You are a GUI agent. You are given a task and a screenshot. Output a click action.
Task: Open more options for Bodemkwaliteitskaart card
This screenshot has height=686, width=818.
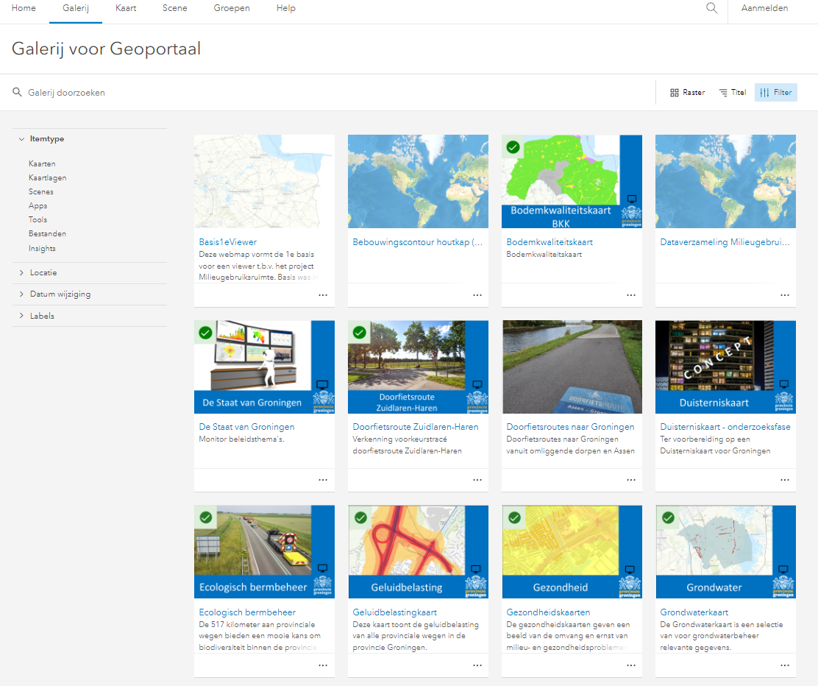click(630, 295)
